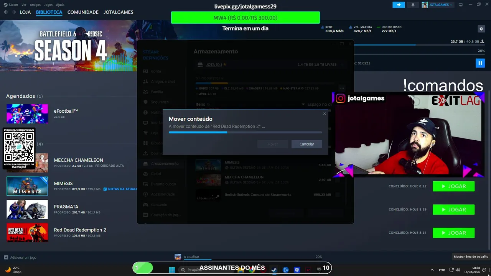This screenshot has height=276, width=491.
Task: Play PRAGMATA with JOGAR button
Action: tap(453, 210)
